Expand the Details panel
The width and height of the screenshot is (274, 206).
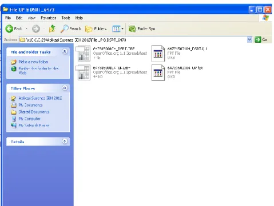pyautogui.click(x=65, y=142)
